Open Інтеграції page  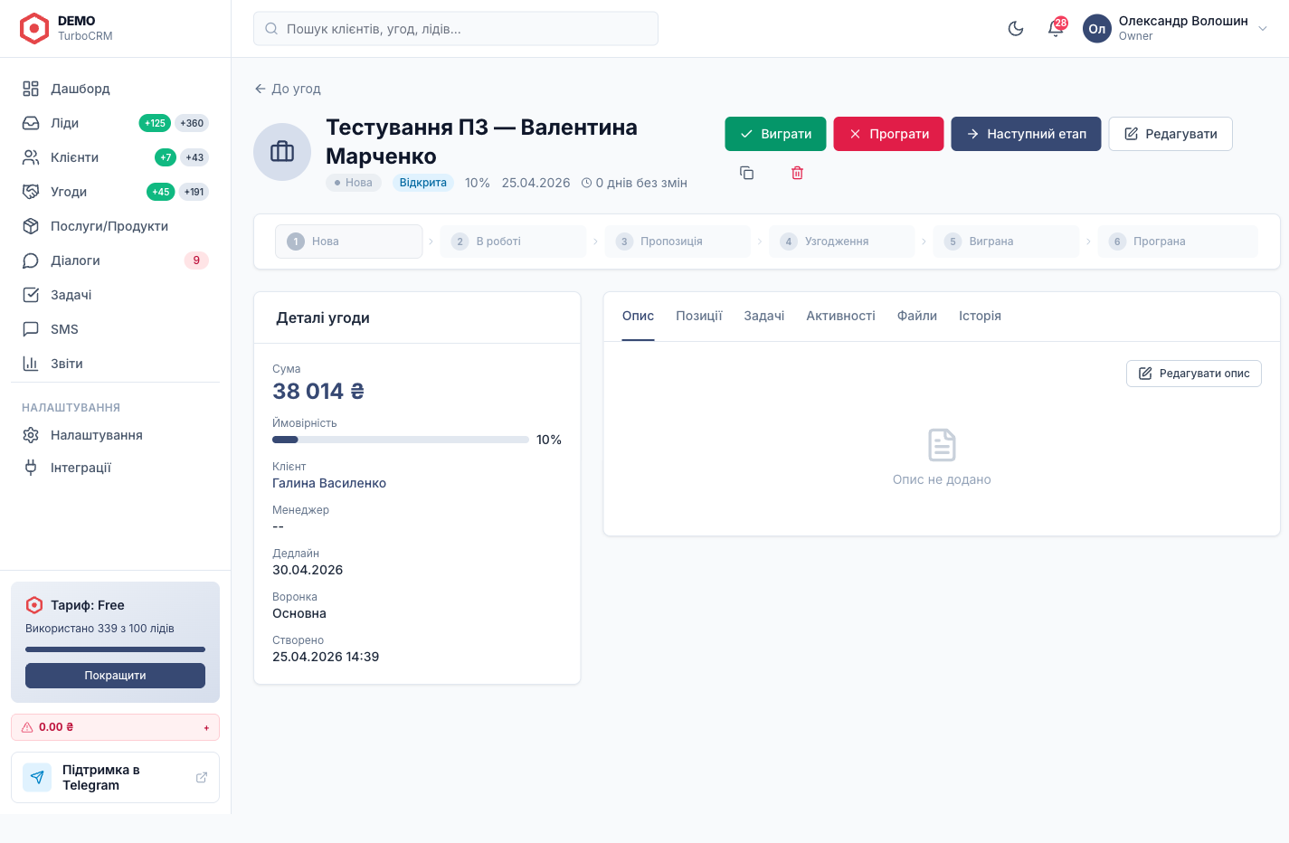click(115, 468)
